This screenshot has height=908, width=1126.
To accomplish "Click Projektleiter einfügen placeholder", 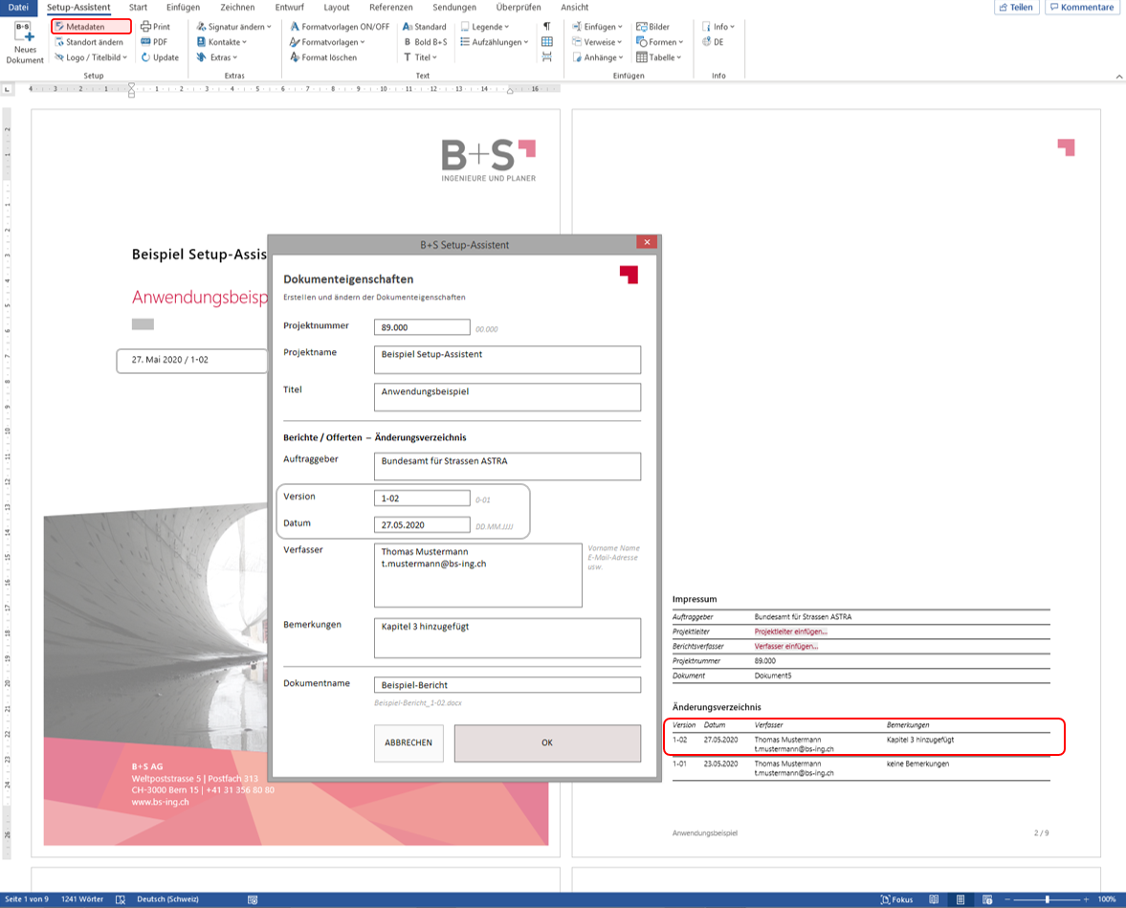I will 790,631.
